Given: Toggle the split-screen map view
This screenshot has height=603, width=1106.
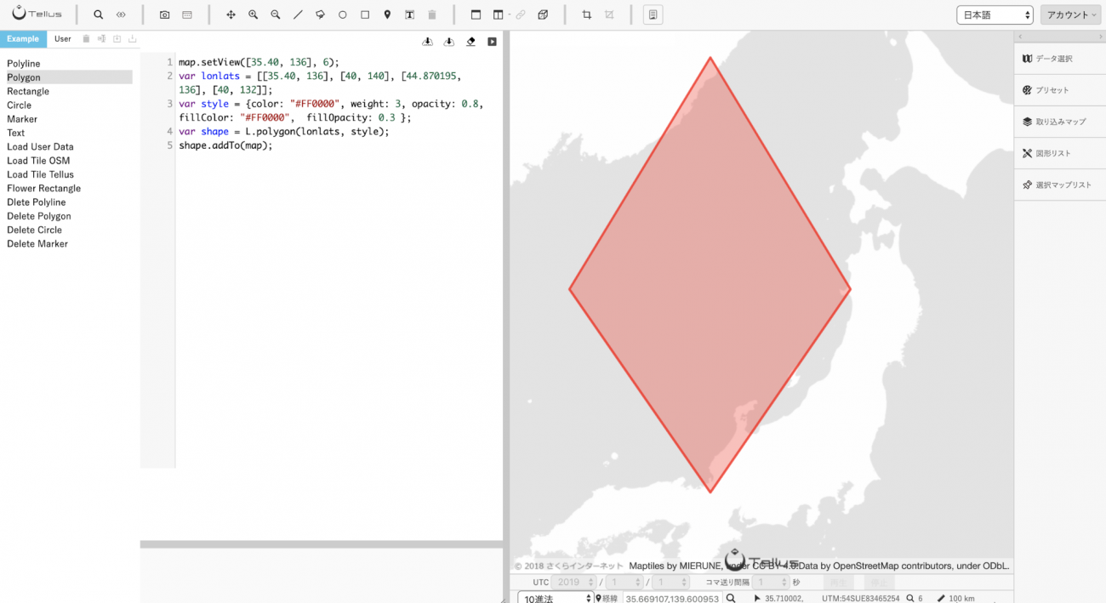Looking at the screenshot, I should [498, 15].
